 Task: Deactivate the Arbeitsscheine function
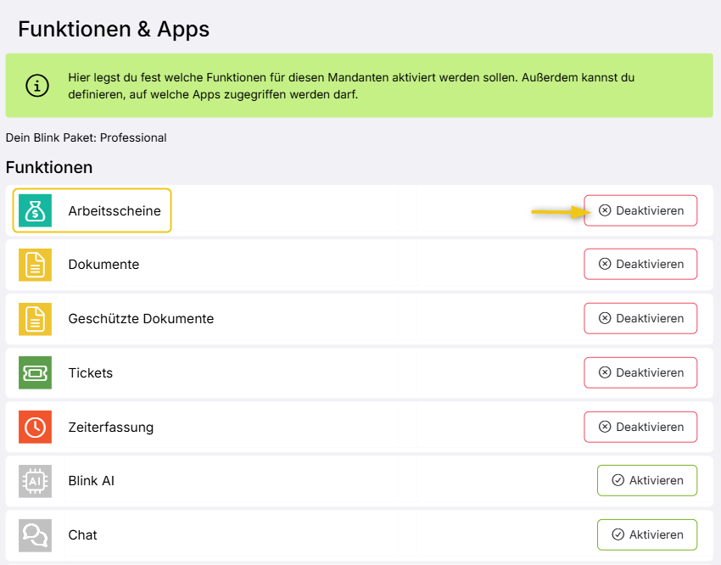pyautogui.click(x=640, y=210)
